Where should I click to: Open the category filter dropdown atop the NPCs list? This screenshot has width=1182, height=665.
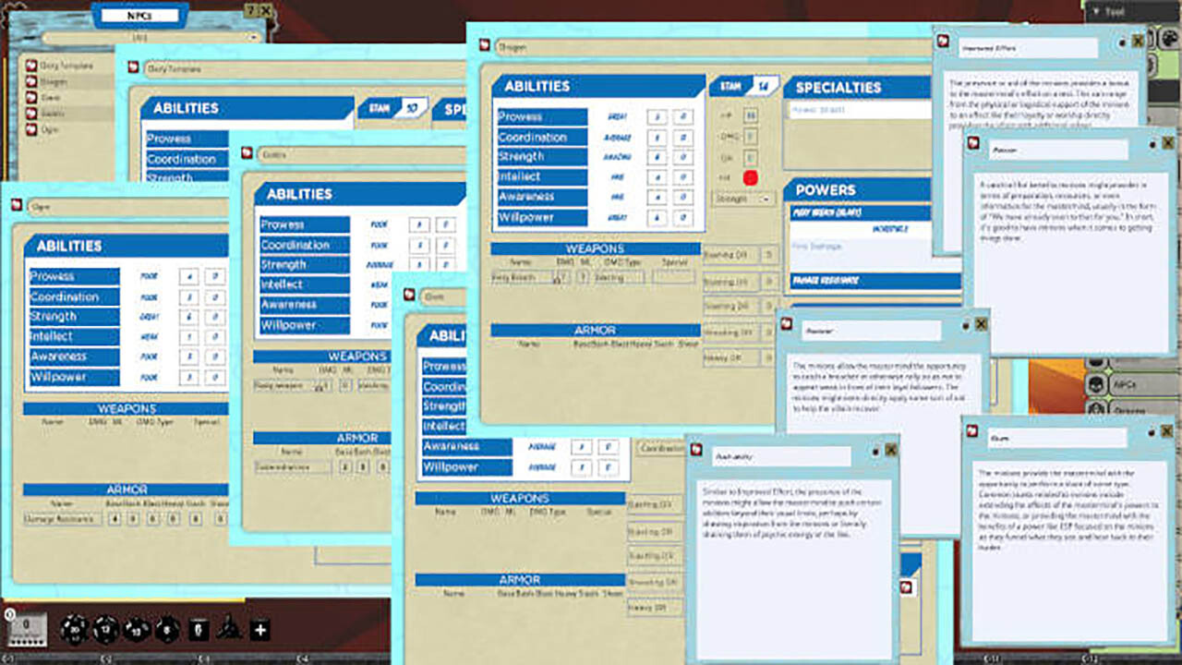[253, 37]
